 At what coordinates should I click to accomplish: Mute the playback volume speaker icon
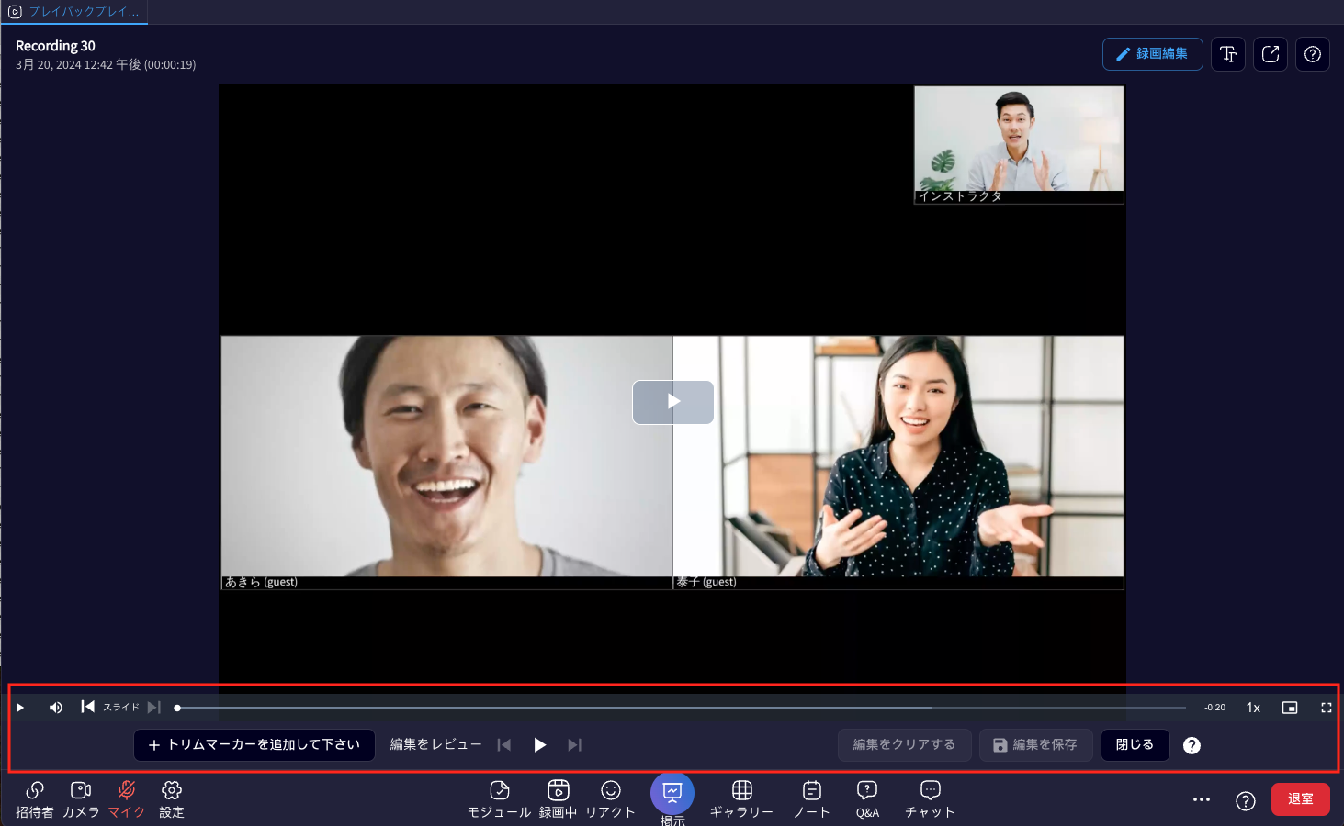pos(56,708)
